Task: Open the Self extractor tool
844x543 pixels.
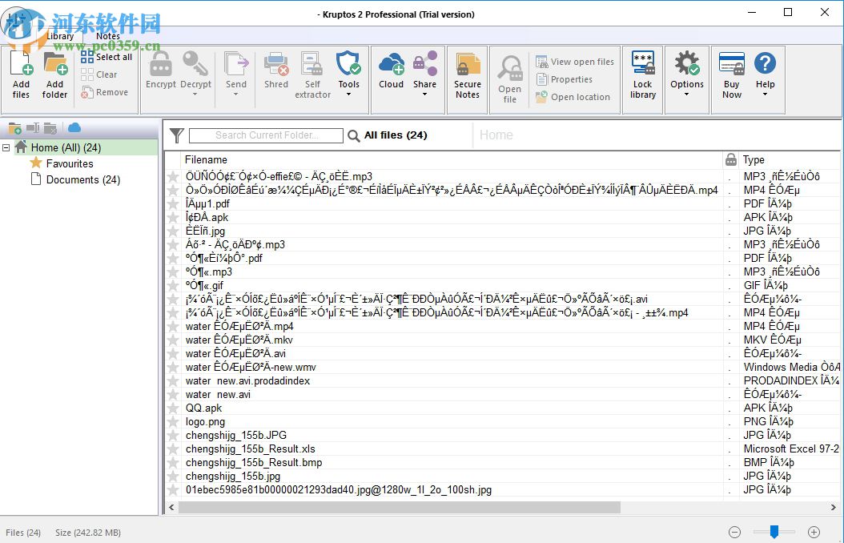Action: 312,64
